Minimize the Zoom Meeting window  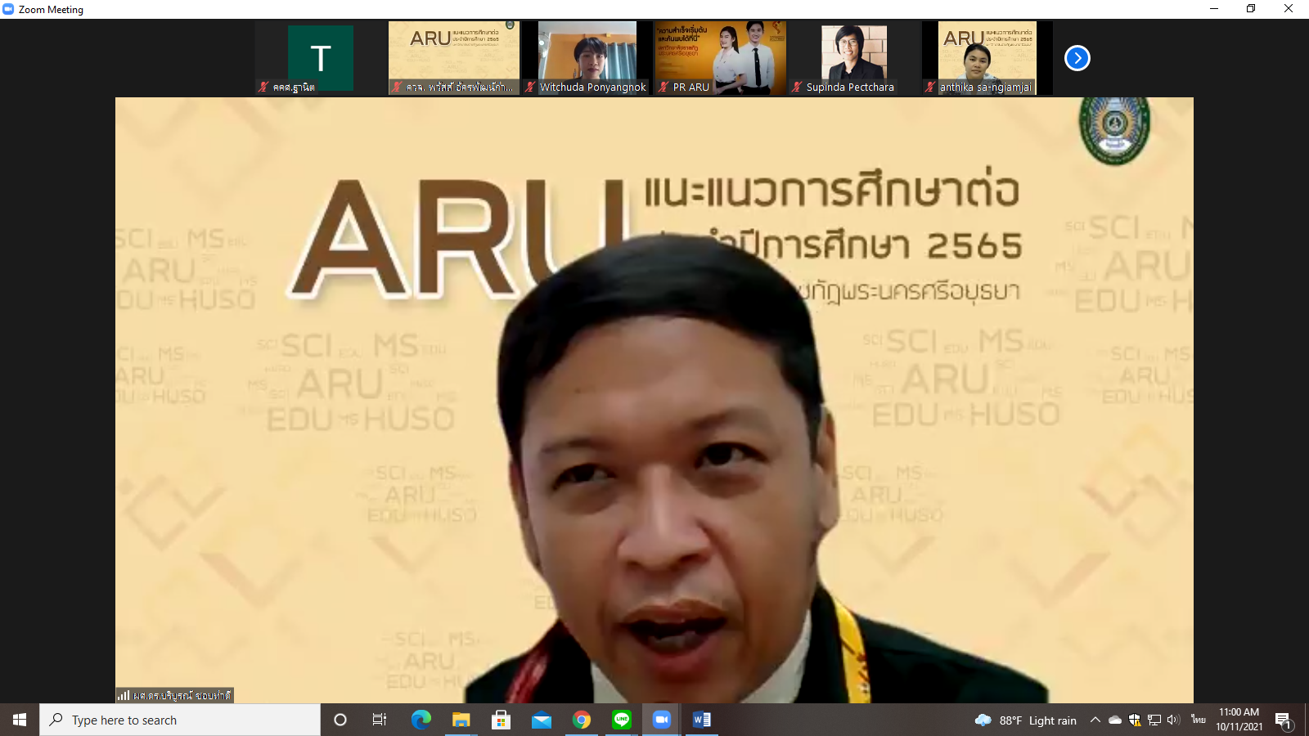1214,9
